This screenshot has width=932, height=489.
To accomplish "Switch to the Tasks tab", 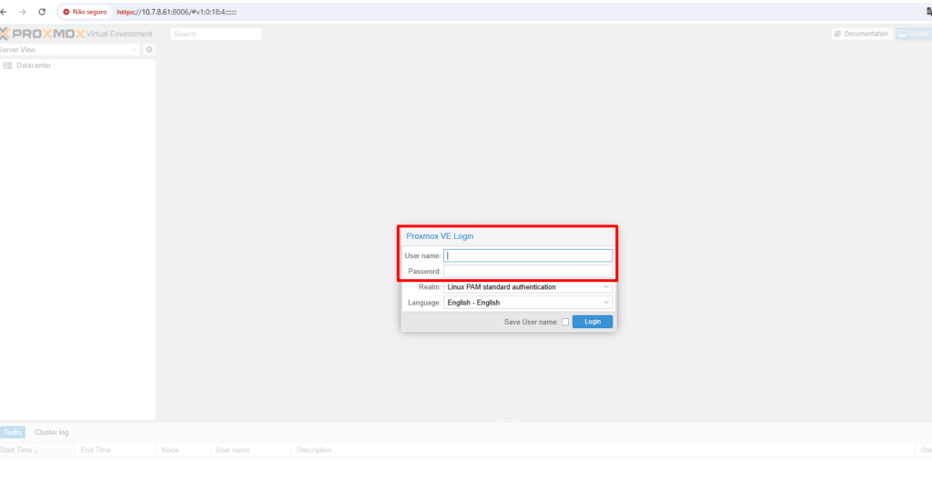I will [13, 432].
